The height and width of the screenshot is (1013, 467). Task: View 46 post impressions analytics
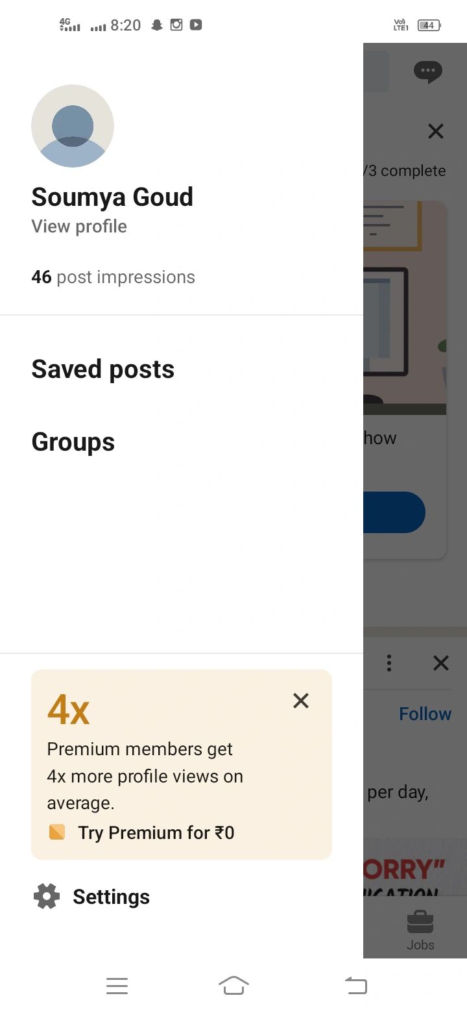click(x=113, y=277)
